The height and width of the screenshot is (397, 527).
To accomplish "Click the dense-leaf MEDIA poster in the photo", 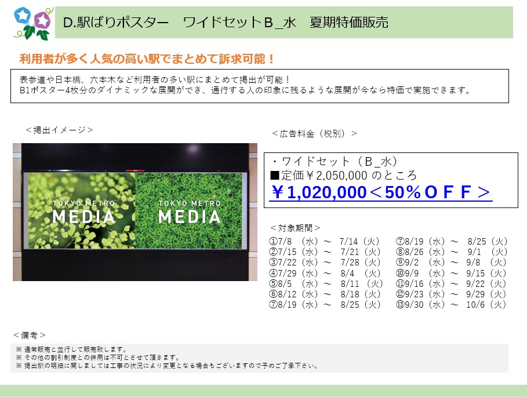I will pyautogui.click(x=188, y=210).
